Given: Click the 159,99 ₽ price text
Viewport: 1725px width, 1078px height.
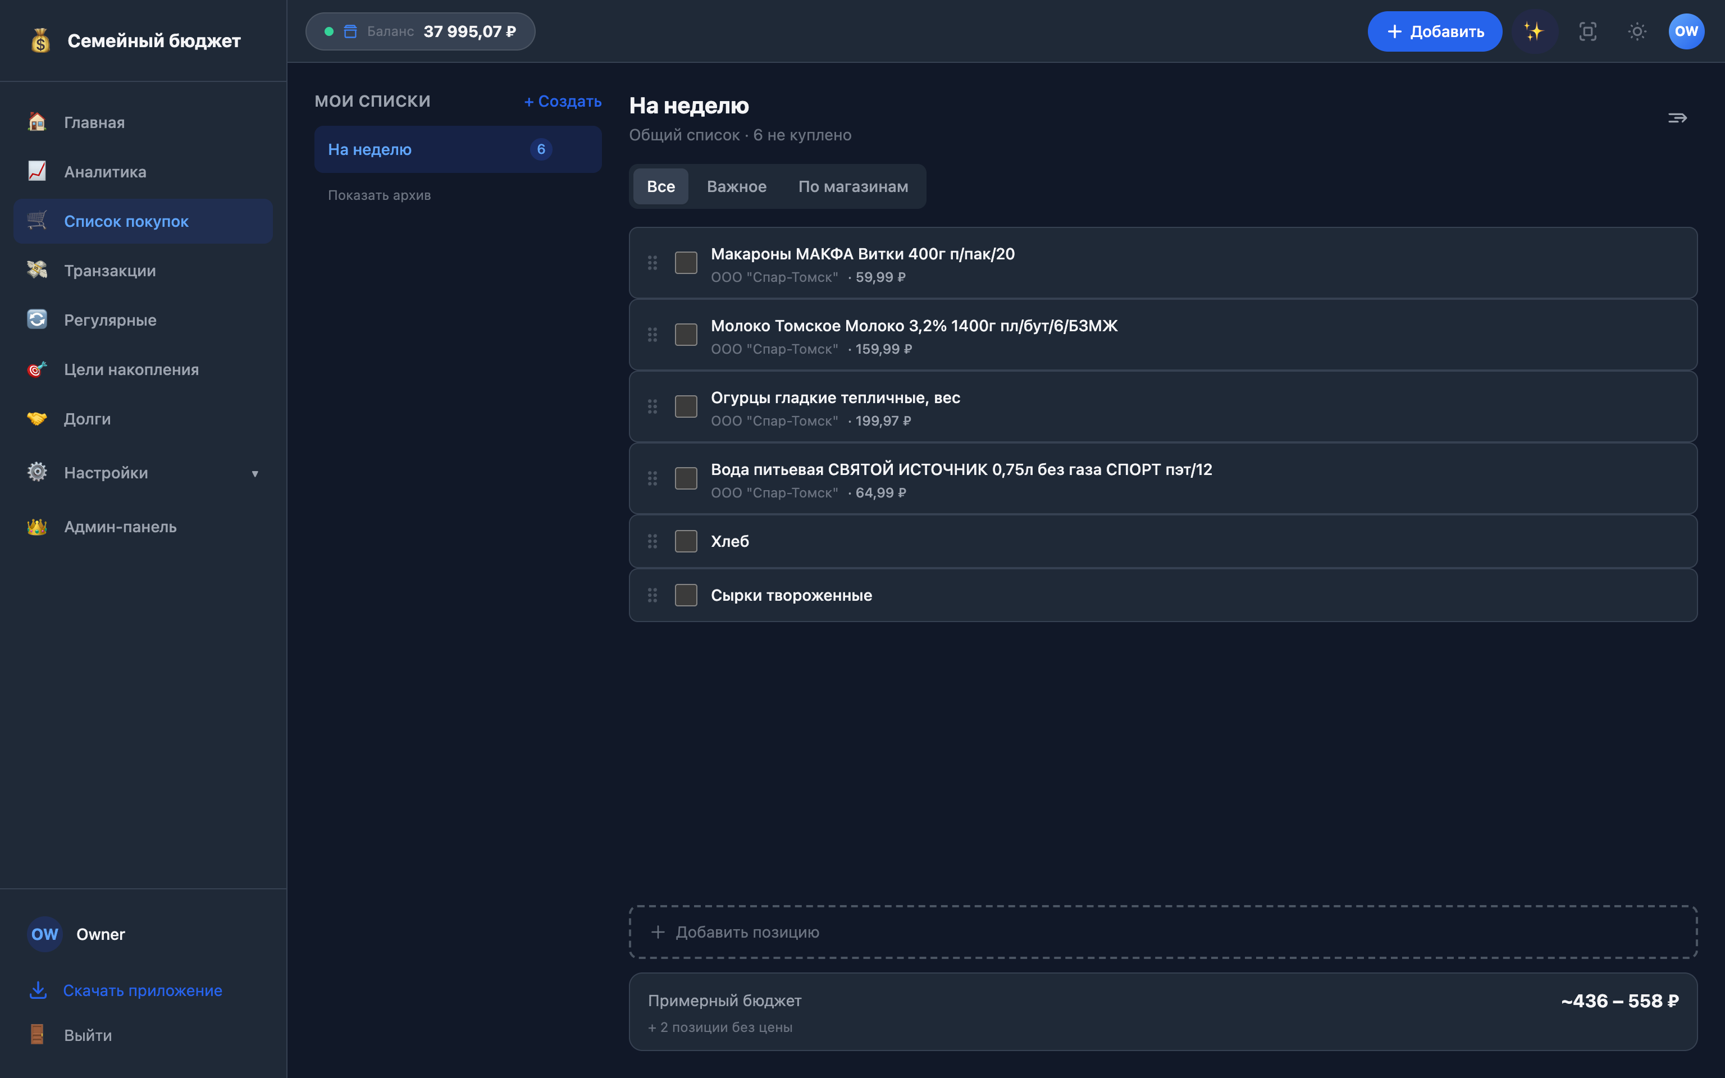Looking at the screenshot, I should 883,349.
